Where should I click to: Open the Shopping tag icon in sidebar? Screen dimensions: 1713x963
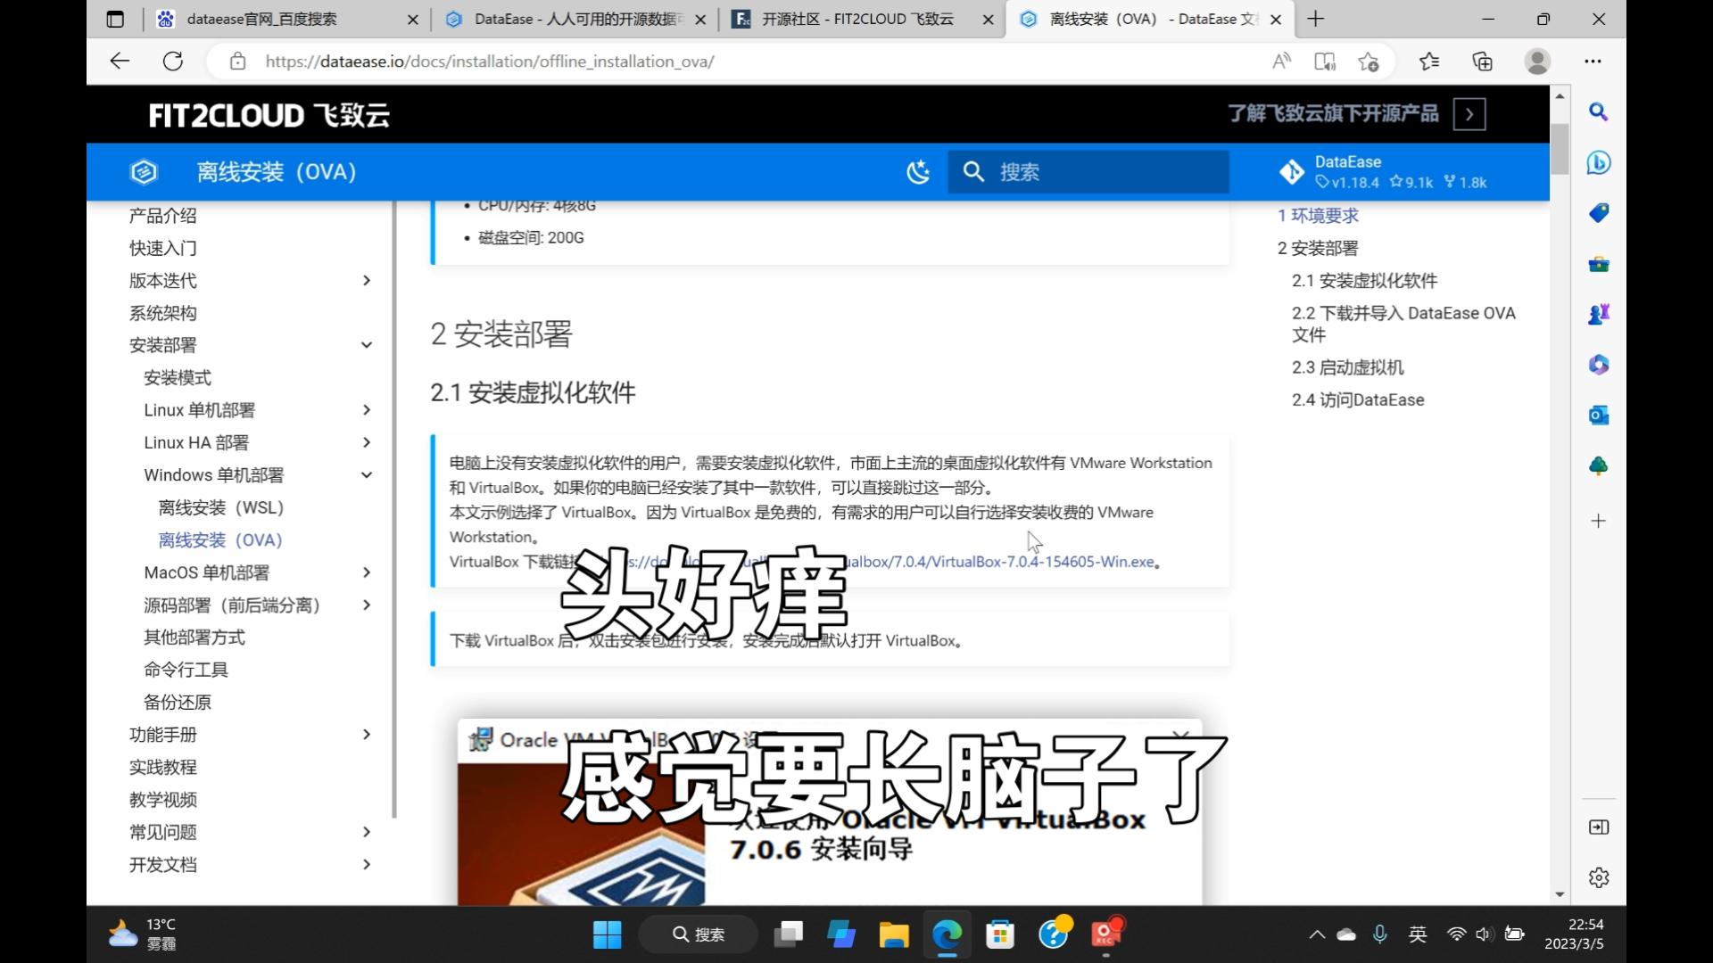coord(1599,213)
